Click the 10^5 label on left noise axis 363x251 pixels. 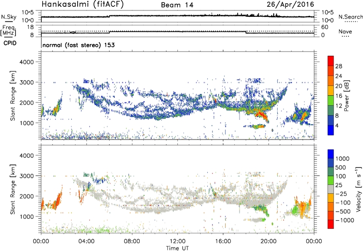28,12
